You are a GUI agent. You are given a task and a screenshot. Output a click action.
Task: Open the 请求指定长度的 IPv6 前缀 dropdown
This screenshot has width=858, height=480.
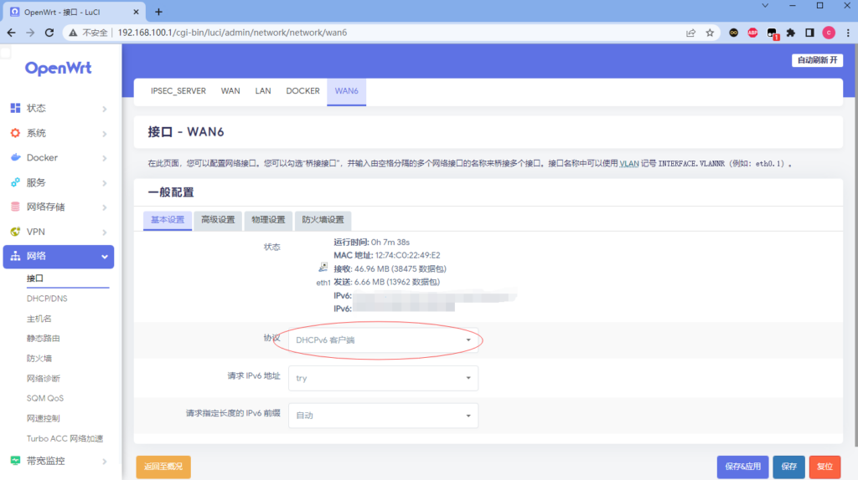(x=383, y=416)
